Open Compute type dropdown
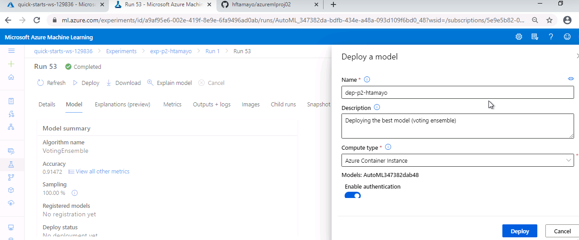Viewport: 579px width, 240px height. click(458, 160)
